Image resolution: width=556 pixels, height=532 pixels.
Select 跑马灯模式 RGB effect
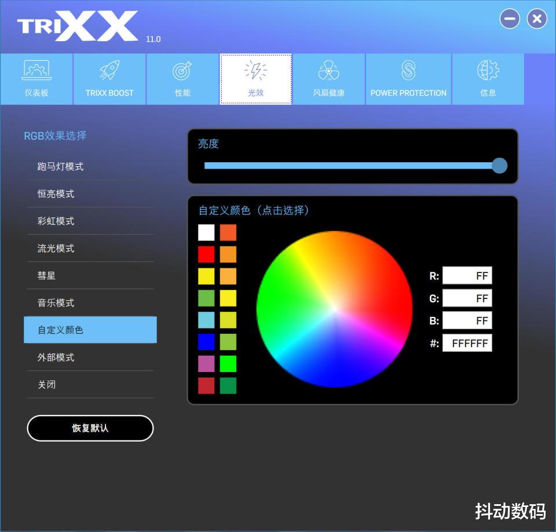[x=90, y=166]
